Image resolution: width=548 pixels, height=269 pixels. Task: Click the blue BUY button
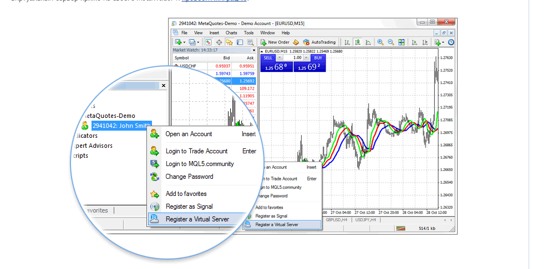click(x=318, y=58)
